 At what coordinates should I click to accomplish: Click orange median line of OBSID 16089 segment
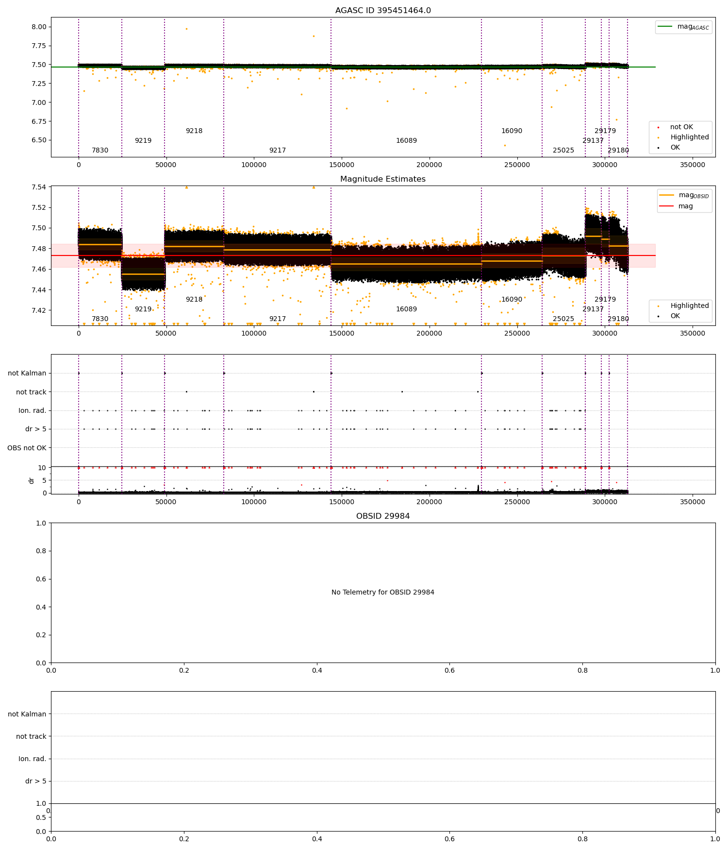pyautogui.click(x=406, y=264)
